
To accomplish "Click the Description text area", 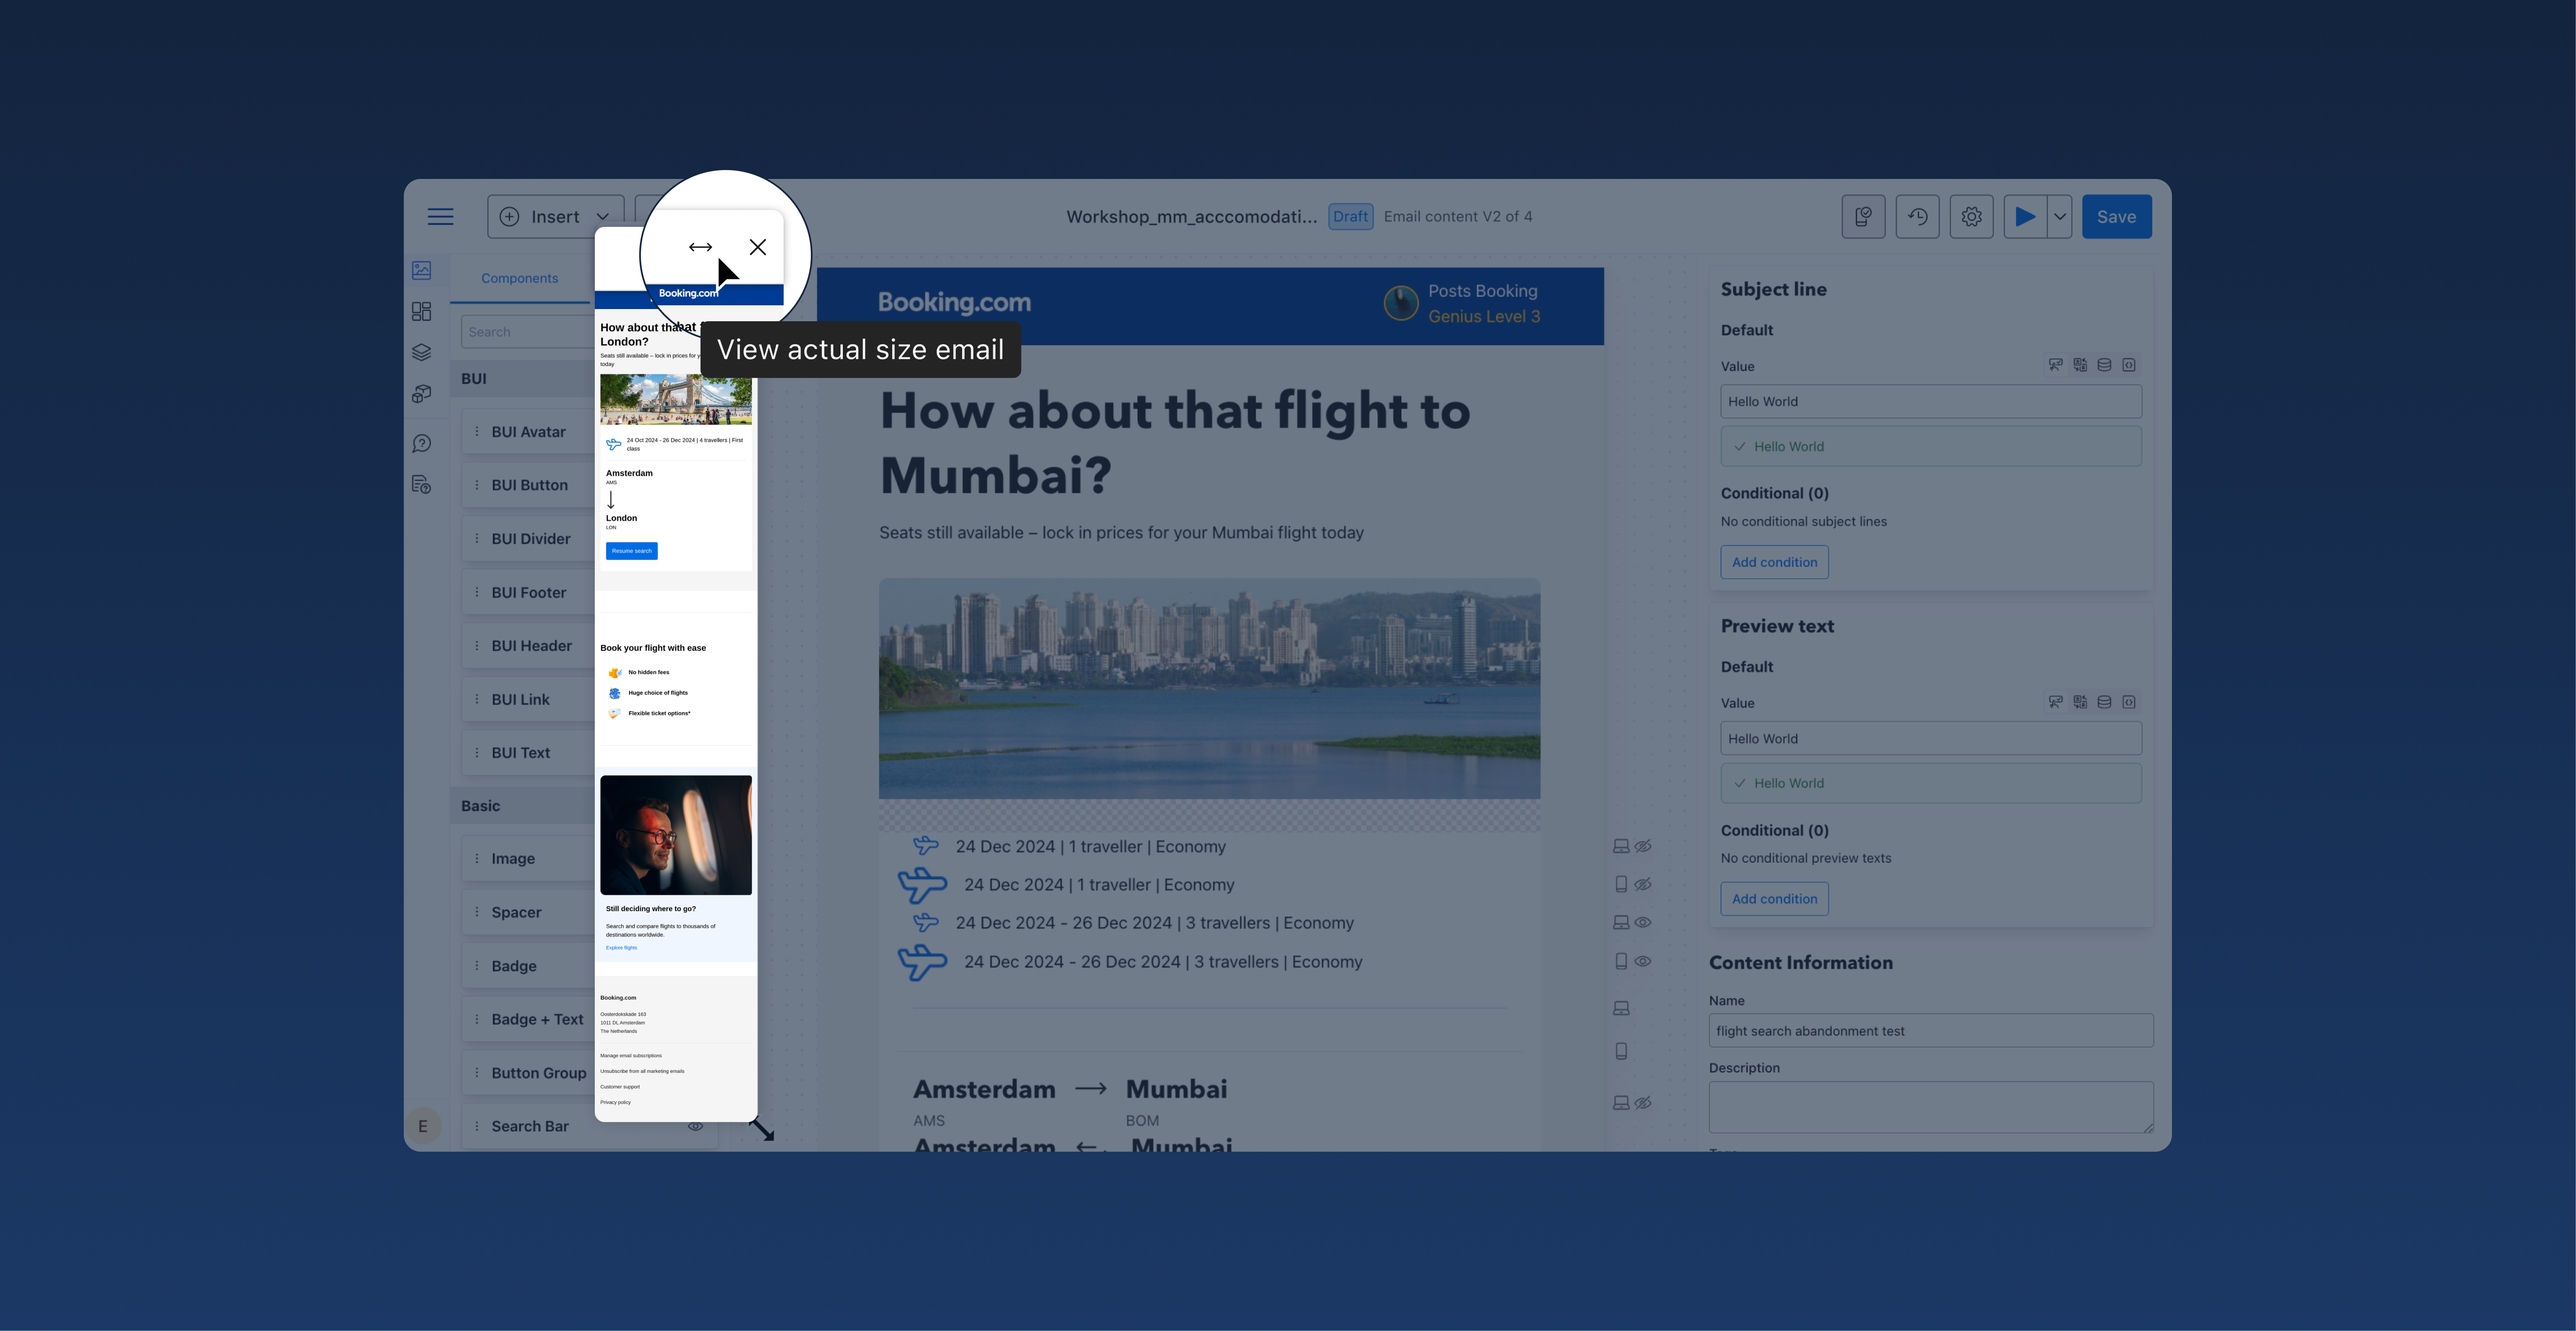I will tap(1930, 1107).
